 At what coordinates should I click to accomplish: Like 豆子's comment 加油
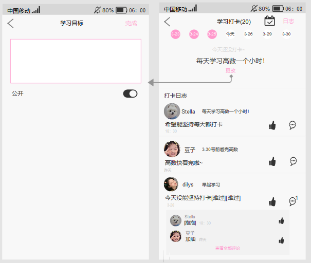point(281,240)
